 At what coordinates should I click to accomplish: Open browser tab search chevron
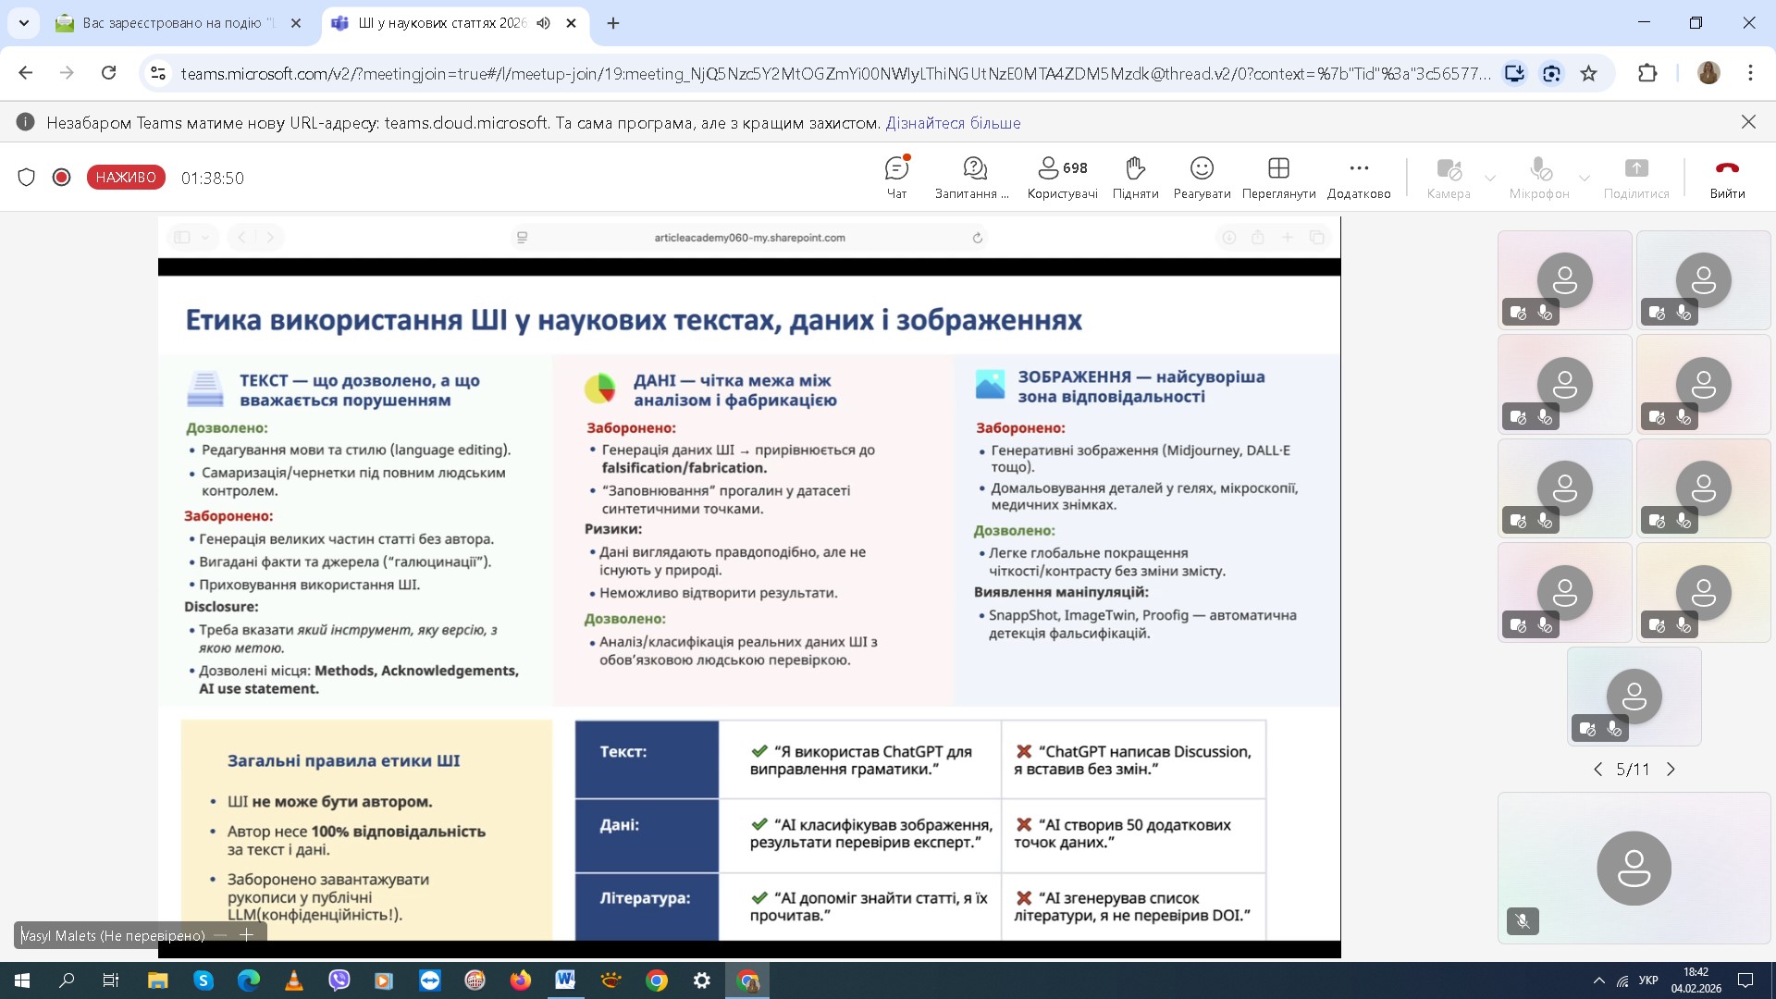coord(23,23)
